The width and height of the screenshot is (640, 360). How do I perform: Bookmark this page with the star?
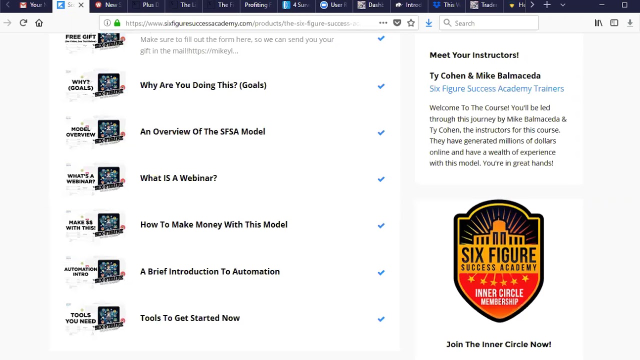(x=411, y=23)
